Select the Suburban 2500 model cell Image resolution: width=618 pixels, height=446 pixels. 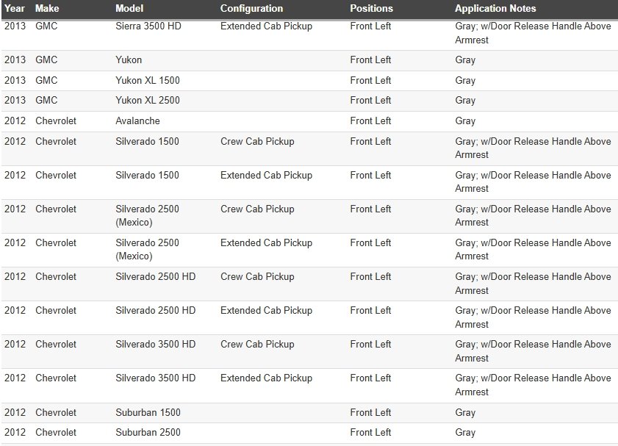[148, 432]
